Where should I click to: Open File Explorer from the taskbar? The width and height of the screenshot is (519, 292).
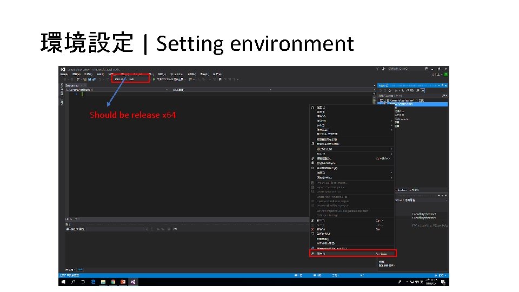point(103,282)
